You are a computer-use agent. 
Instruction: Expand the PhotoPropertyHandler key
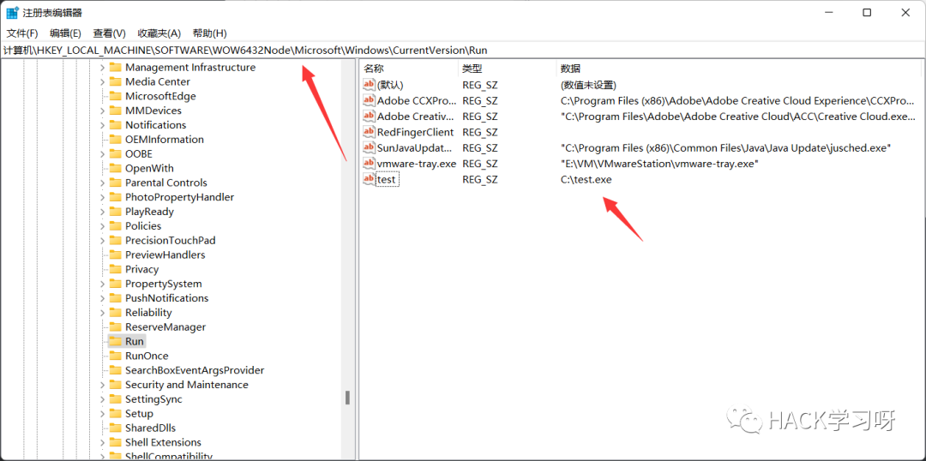(x=102, y=197)
